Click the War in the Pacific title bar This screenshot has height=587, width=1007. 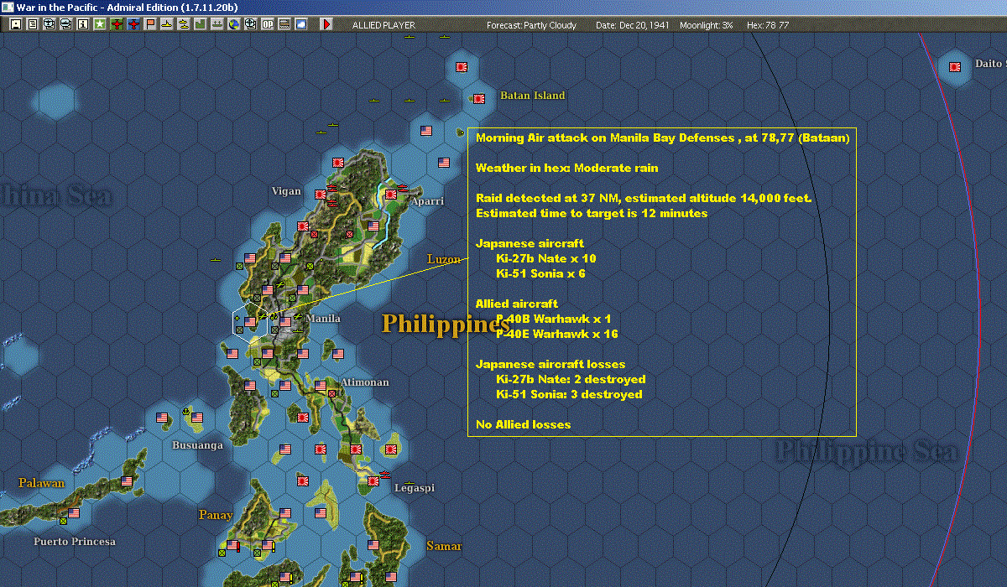[503, 7]
